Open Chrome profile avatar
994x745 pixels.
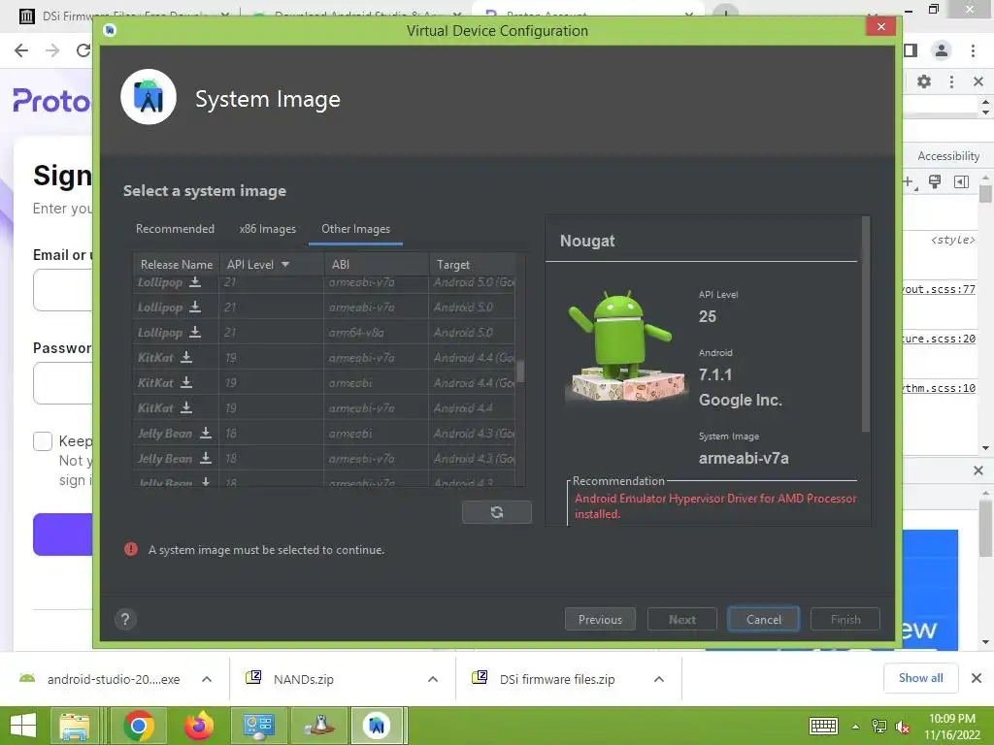click(x=942, y=50)
